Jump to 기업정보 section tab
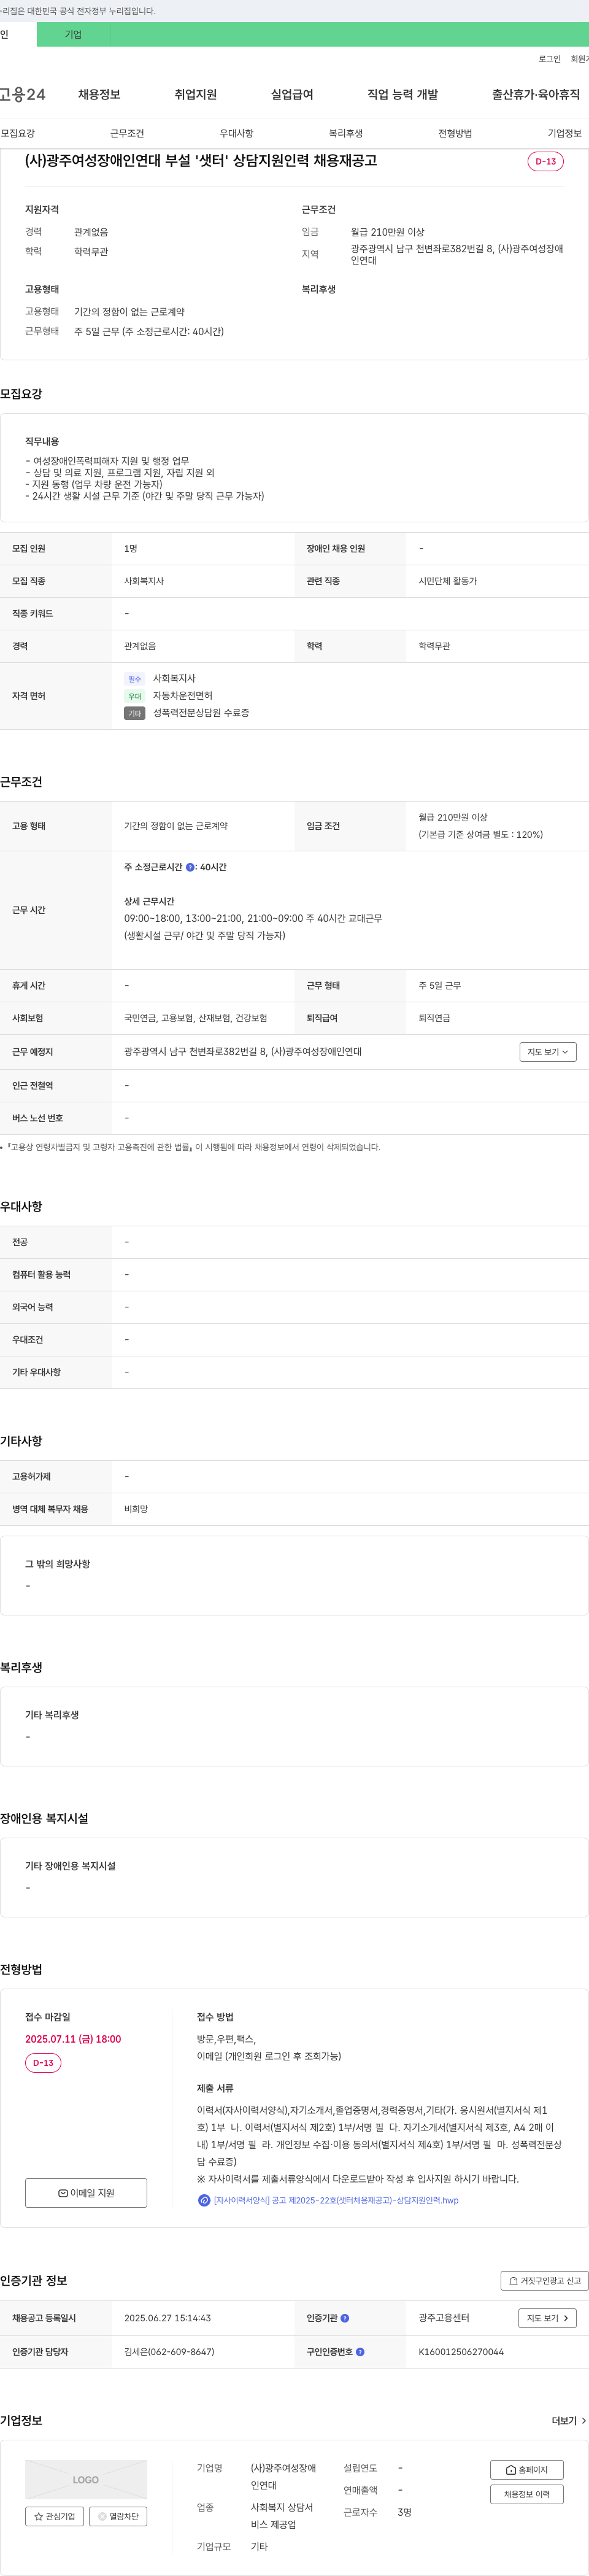Image resolution: width=589 pixels, height=2576 pixels. (x=564, y=133)
